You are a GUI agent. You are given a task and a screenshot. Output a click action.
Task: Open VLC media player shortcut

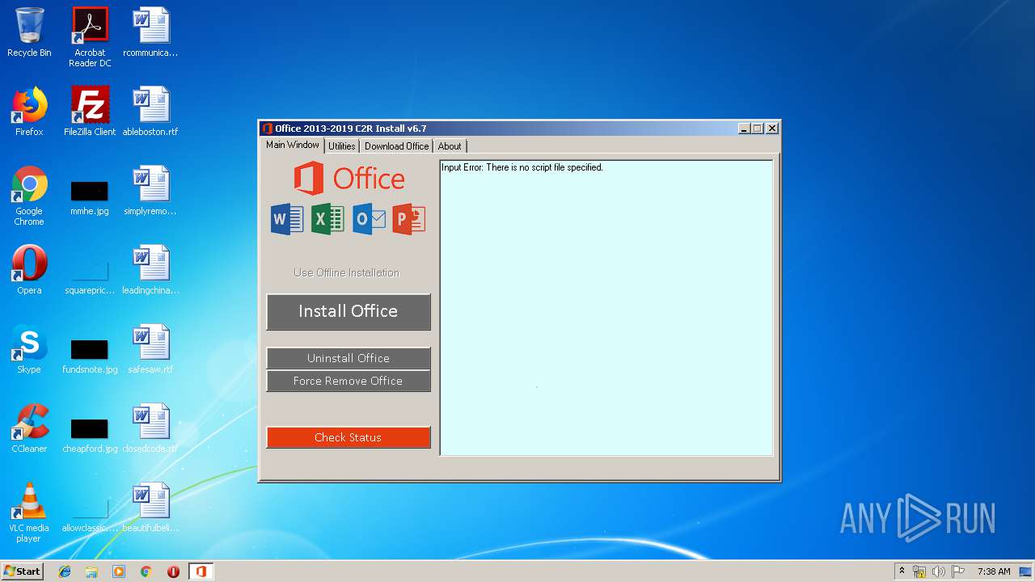click(x=29, y=512)
